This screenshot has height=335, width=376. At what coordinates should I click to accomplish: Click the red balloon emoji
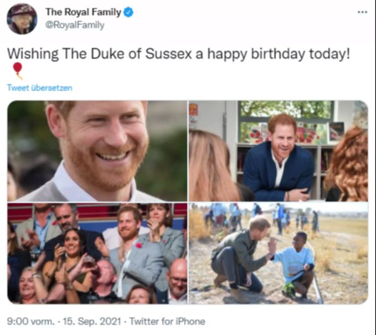(18, 71)
